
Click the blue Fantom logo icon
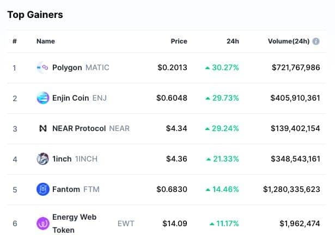click(x=42, y=189)
